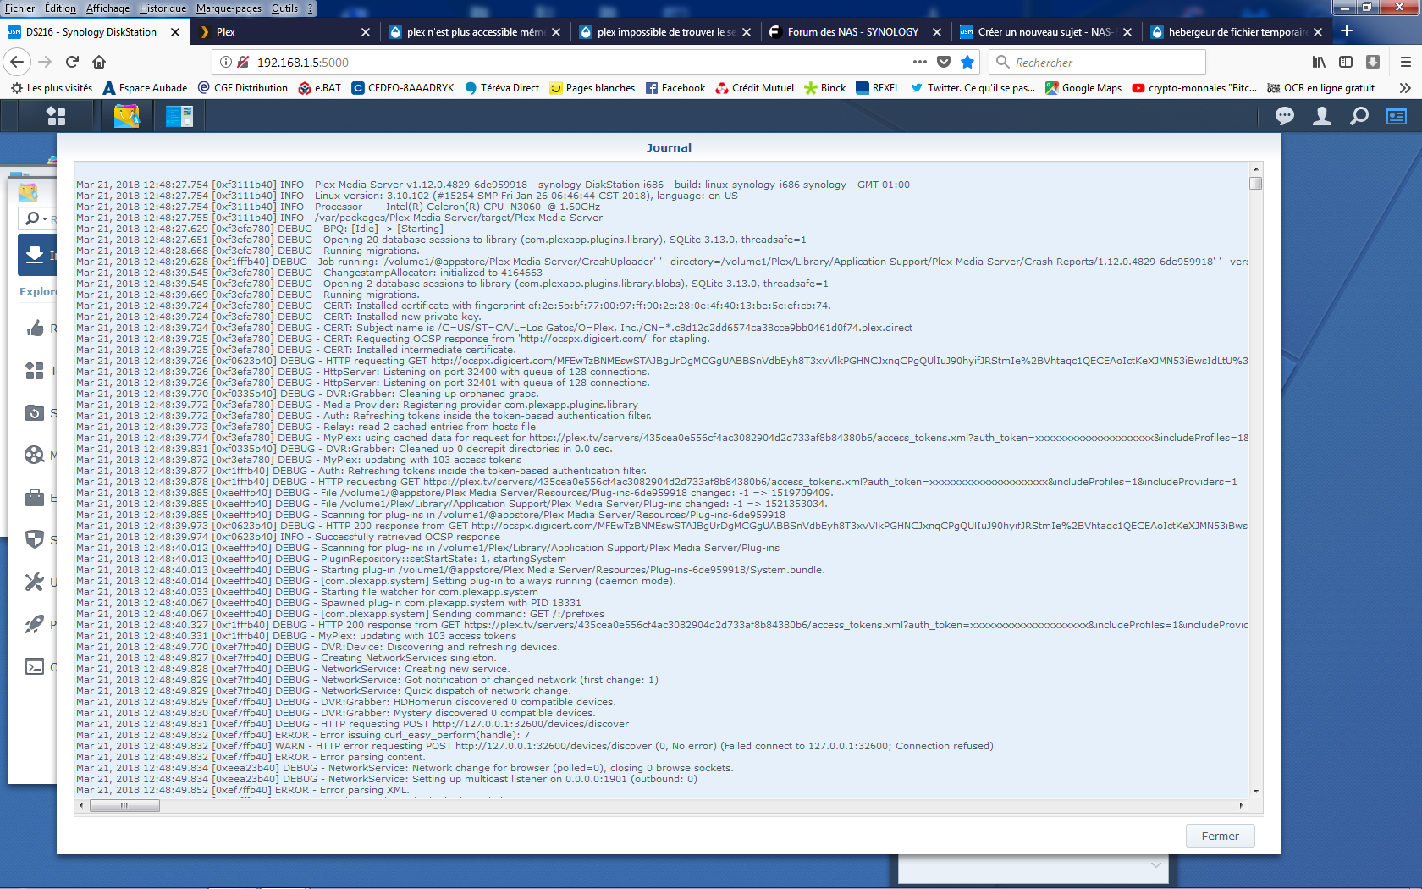Open Recommended category thumbs-up icon
The image size is (1422, 889).
point(35,329)
